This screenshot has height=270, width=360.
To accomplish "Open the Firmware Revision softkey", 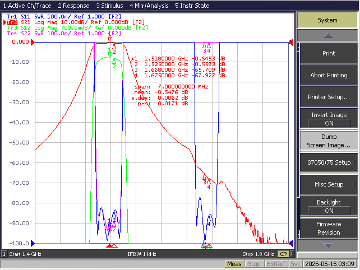I will [x=329, y=228].
